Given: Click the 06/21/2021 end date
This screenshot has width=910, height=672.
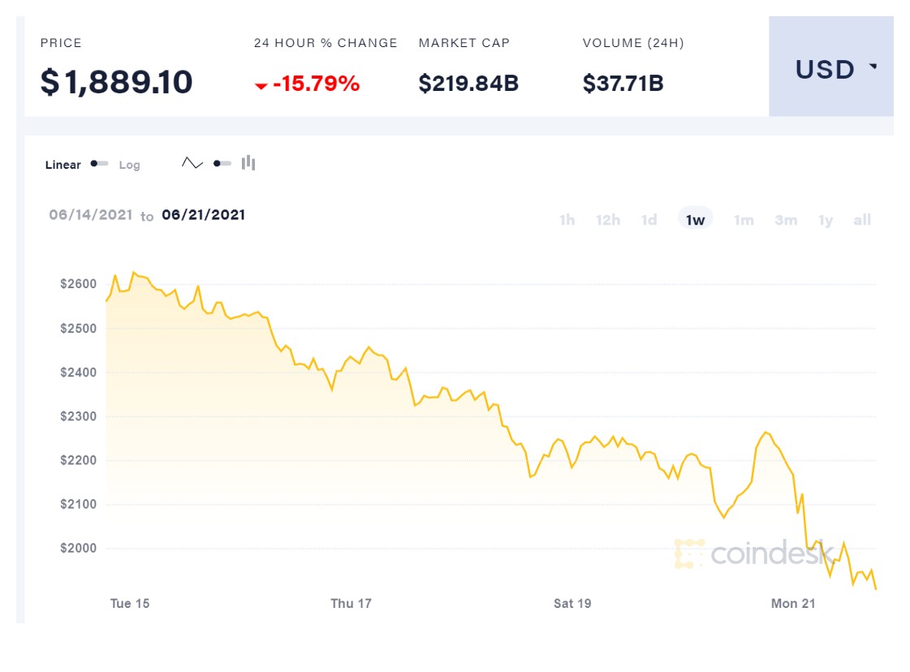Looking at the screenshot, I should [203, 215].
